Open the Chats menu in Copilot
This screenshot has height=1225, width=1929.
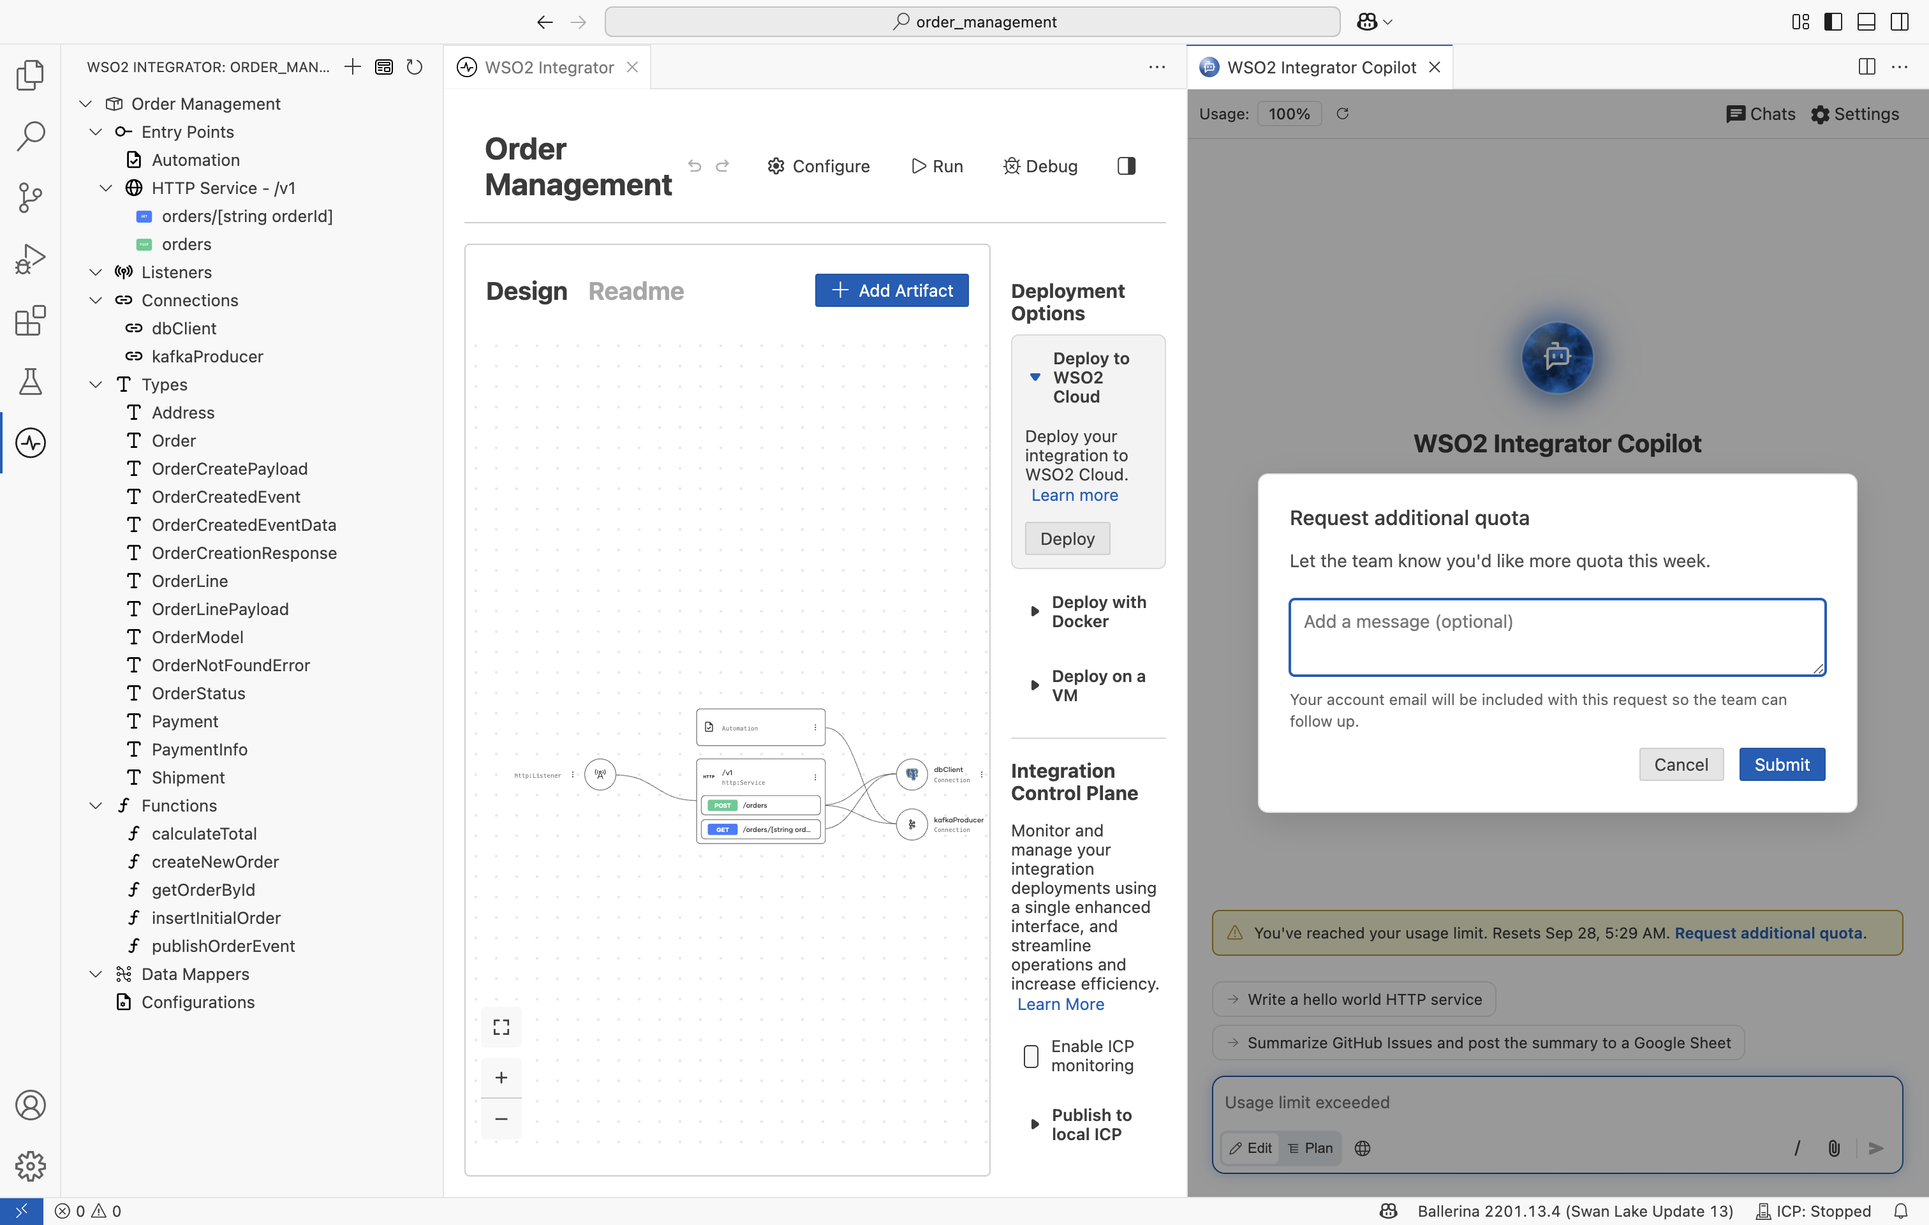(x=1760, y=114)
